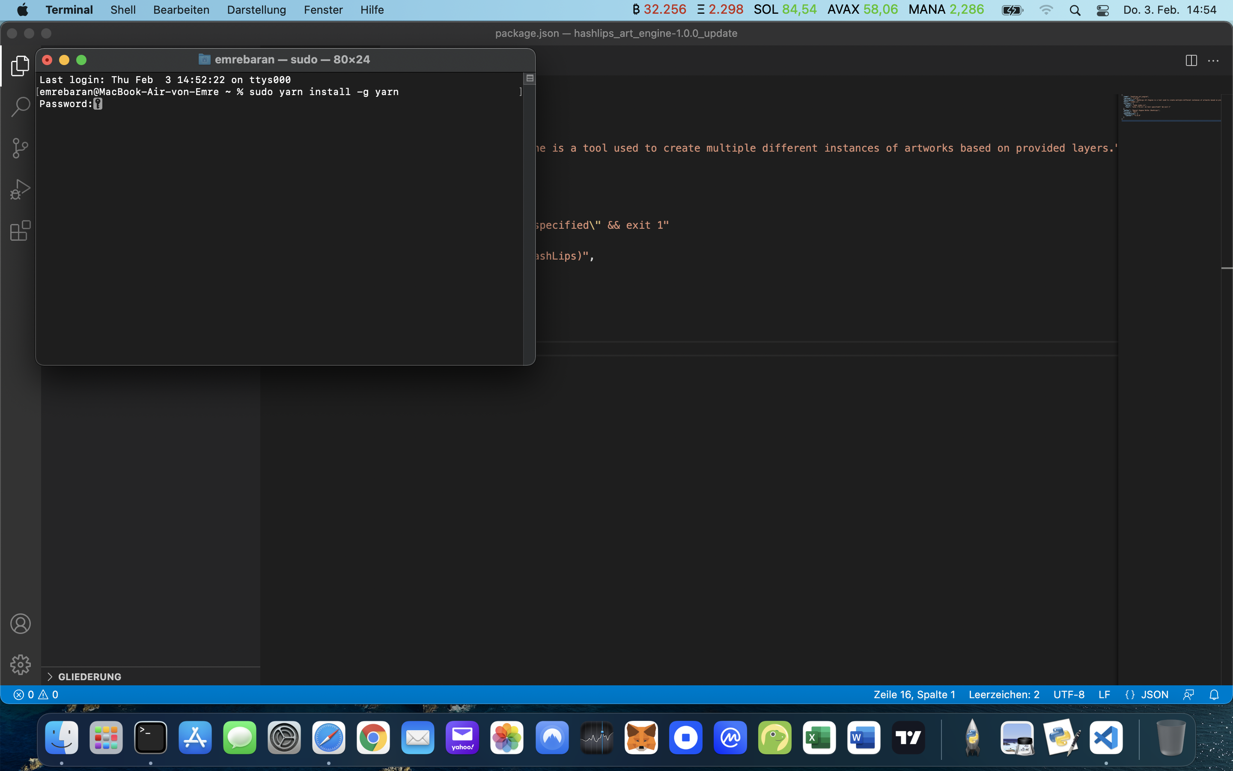Open the Search view in VS Code
Viewport: 1233px width, 771px height.
21,107
